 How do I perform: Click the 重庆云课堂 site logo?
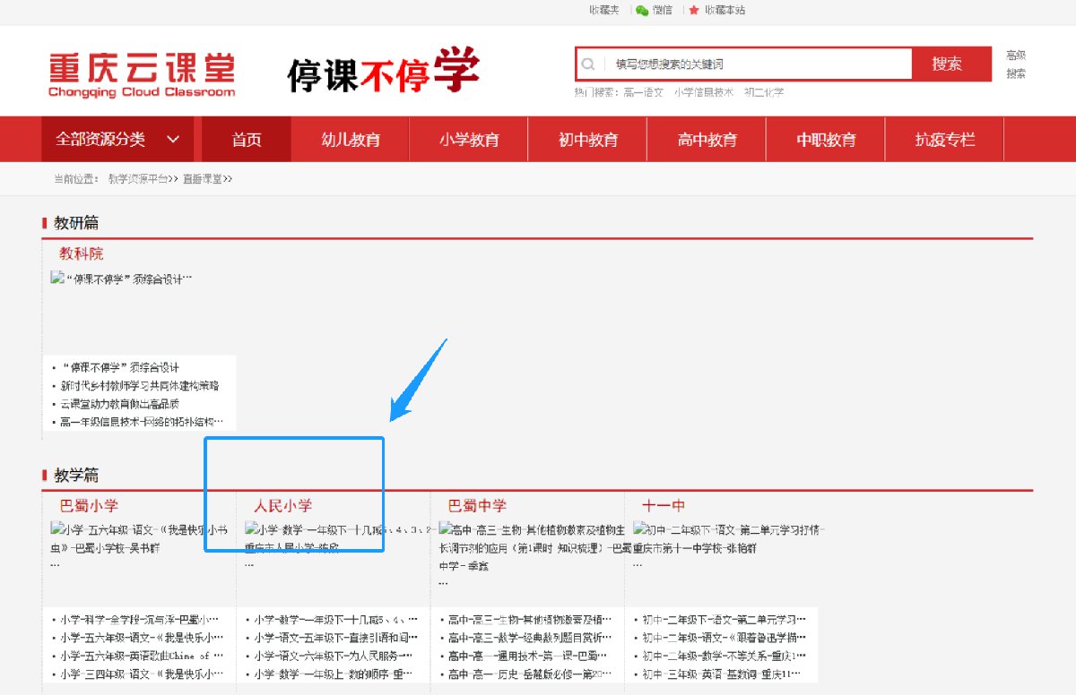[x=142, y=74]
